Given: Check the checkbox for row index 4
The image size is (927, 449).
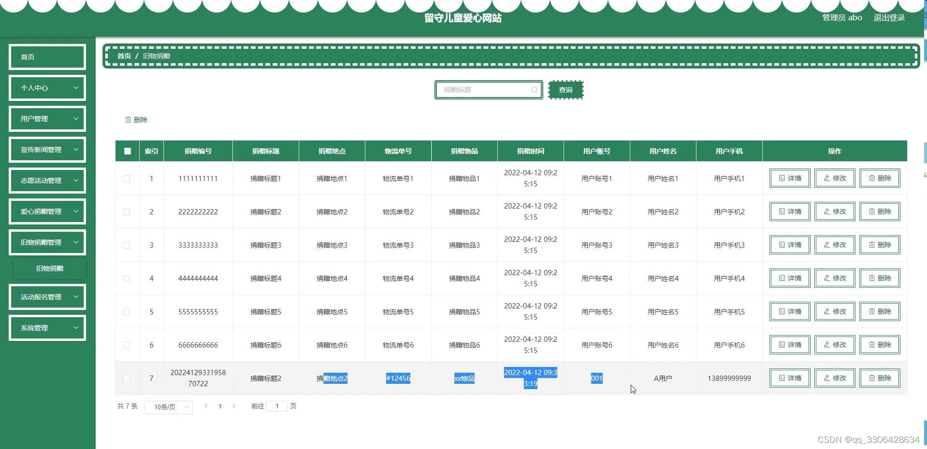Looking at the screenshot, I should [127, 279].
